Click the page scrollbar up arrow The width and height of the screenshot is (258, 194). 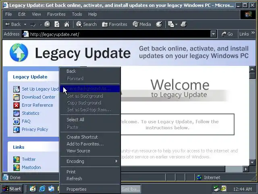pos(252,69)
